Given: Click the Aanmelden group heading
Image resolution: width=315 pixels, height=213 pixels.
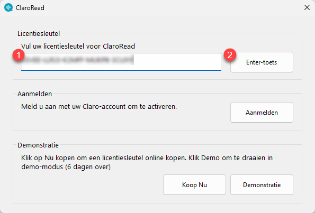Looking at the screenshot, I should [34, 94].
